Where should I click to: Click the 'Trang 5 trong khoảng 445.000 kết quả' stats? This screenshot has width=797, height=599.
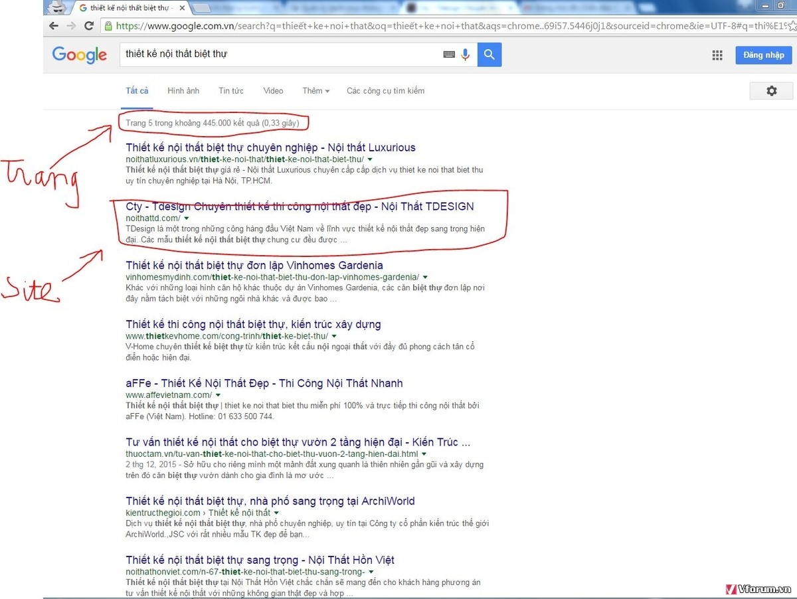click(x=213, y=123)
